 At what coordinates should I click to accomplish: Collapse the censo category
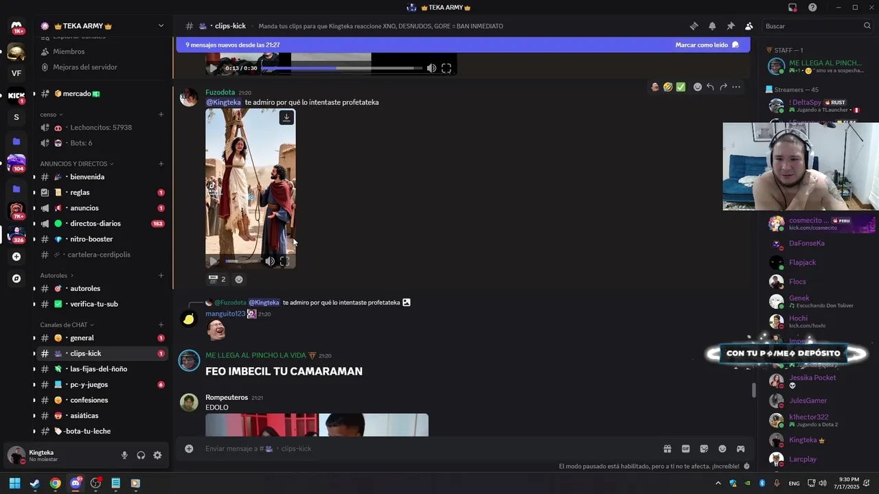point(52,115)
